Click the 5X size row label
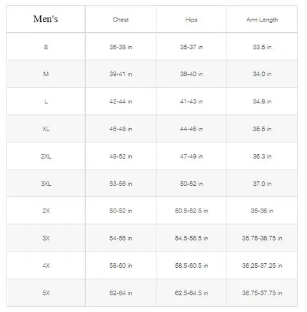 click(46, 293)
